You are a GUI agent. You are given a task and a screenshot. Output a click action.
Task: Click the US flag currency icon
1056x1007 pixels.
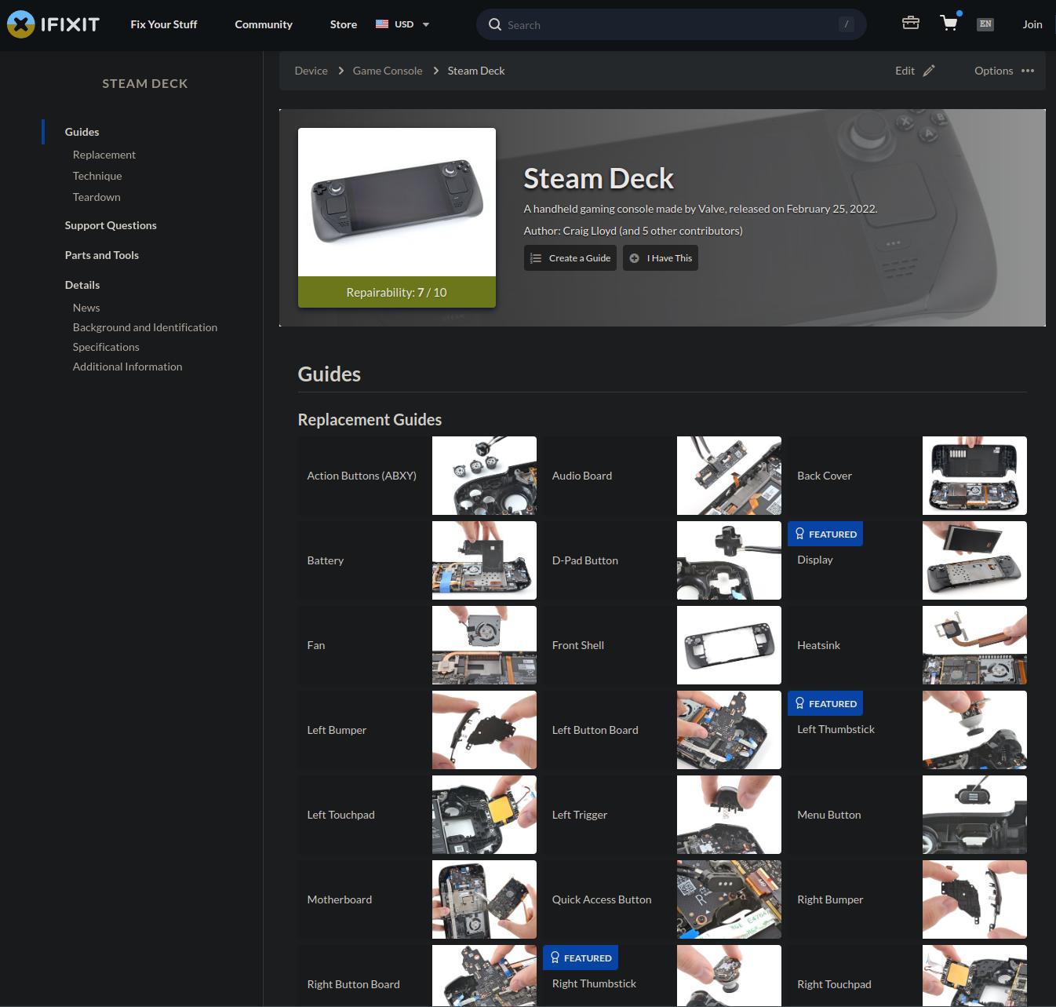pos(382,24)
